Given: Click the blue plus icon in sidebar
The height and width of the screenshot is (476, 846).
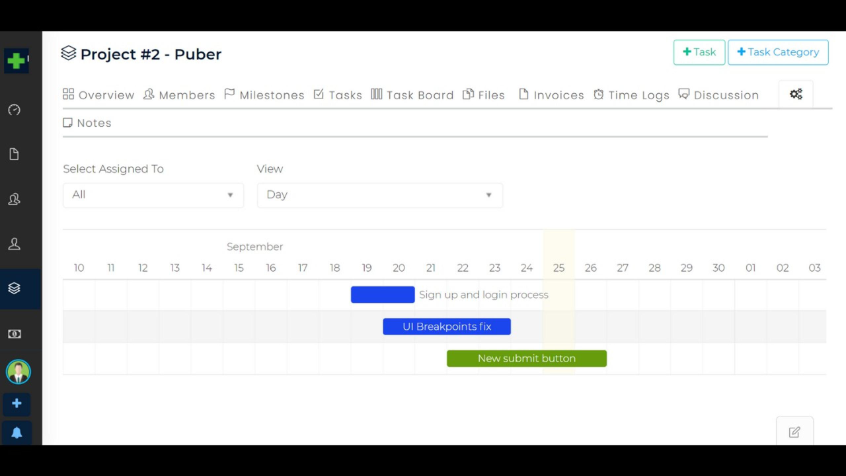Looking at the screenshot, I should 17,403.
